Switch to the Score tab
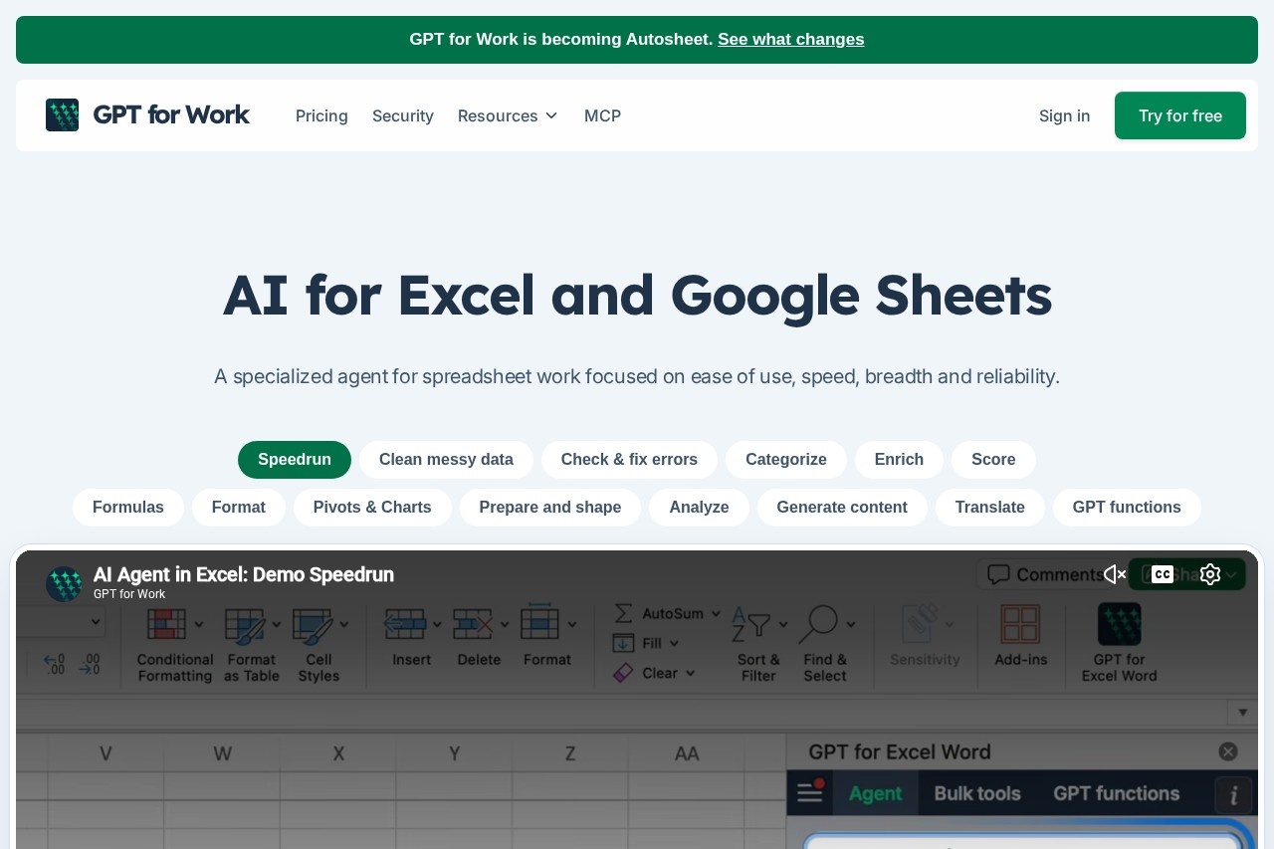This screenshot has width=1274, height=849. (993, 460)
